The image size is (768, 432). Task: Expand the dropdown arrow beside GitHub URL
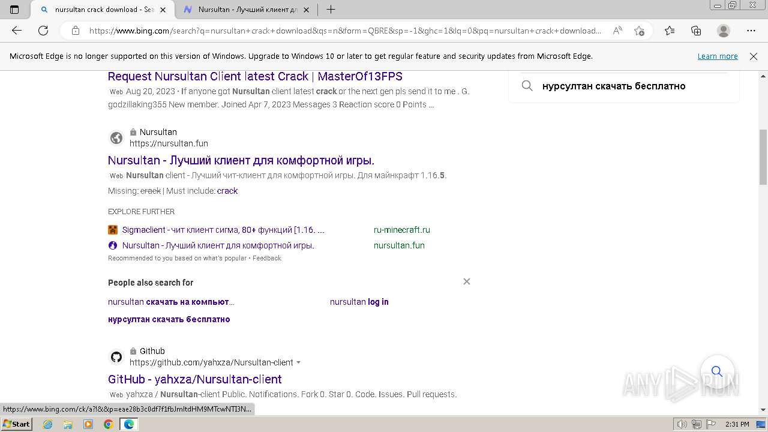pos(299,362)
